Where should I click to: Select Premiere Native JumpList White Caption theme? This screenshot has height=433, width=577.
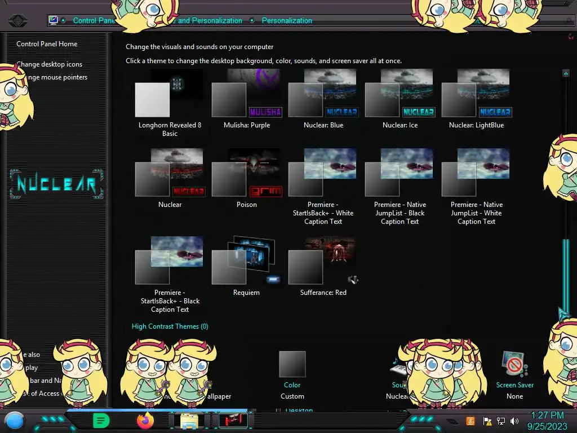point(477,187)
